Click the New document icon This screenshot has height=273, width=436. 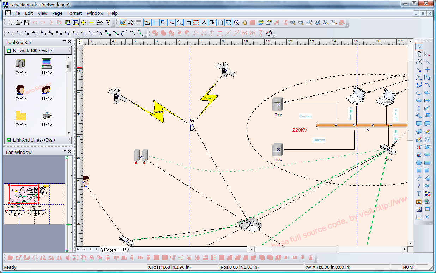(x=11, y=23)
